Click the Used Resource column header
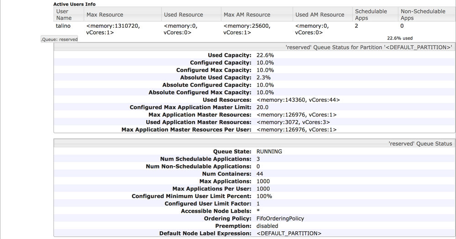Screen dimensions: 456x239 point(183,15)
